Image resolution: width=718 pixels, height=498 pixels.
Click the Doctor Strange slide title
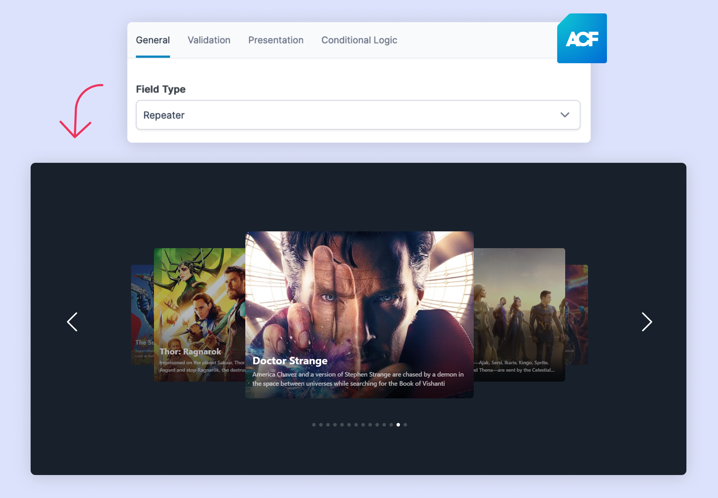click(290, 361)
